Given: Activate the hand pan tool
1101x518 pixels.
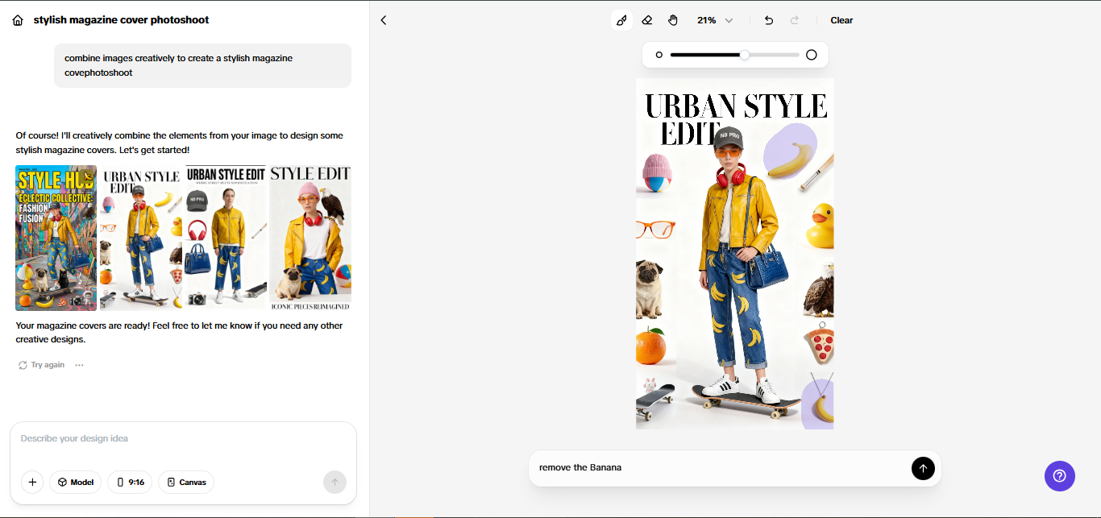Looking at the screenshot, I should click(673, 20).
